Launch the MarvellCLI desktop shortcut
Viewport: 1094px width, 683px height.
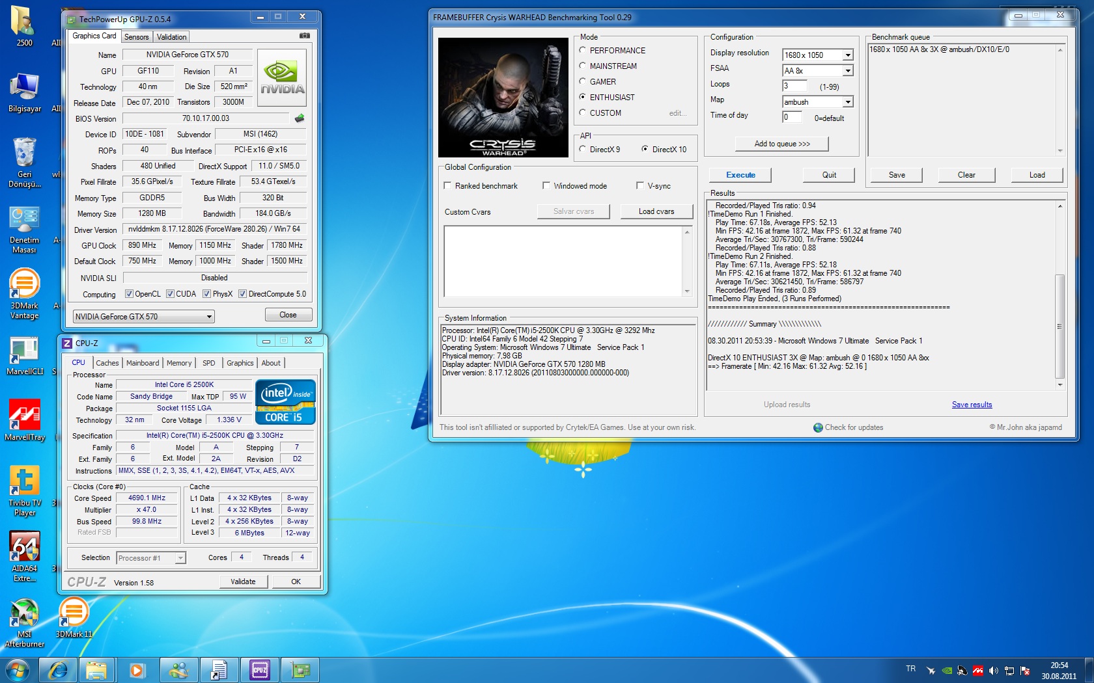point(24,356)
